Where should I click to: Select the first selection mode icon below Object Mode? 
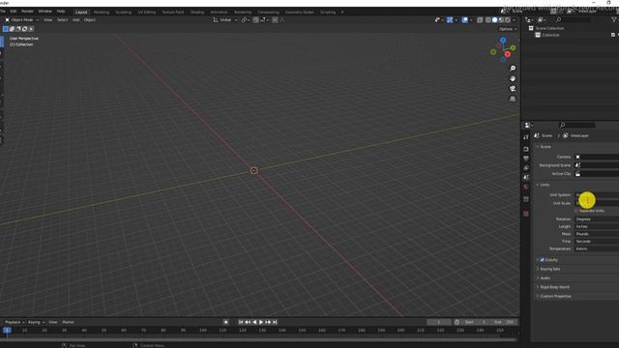coord(6,29)
